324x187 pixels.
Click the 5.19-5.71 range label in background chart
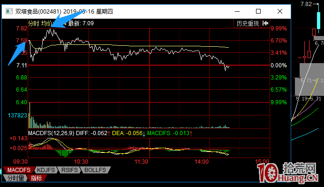309,99
